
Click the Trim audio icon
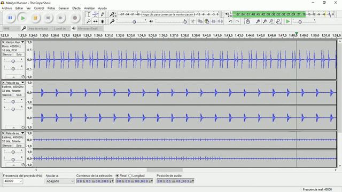pyautogui.click(x=214, y=21)
